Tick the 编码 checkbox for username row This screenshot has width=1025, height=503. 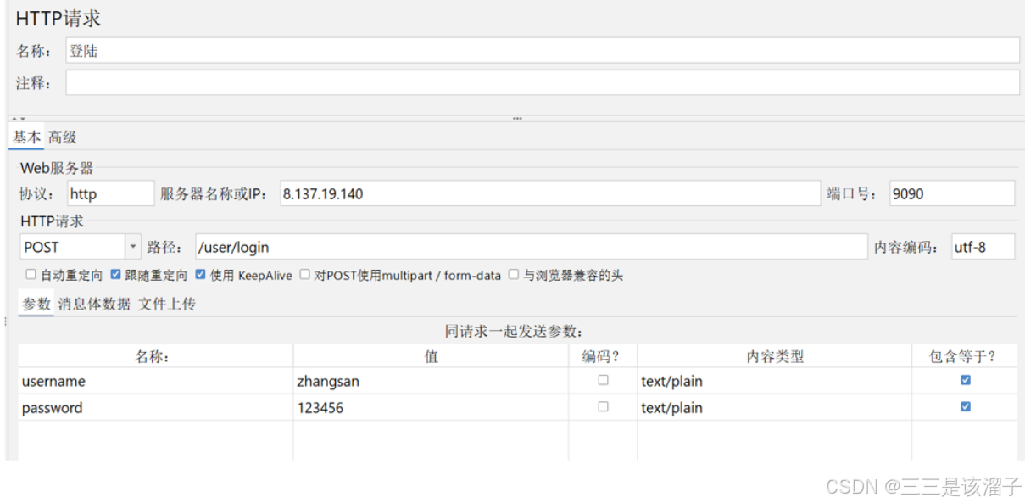coord(603,381)
